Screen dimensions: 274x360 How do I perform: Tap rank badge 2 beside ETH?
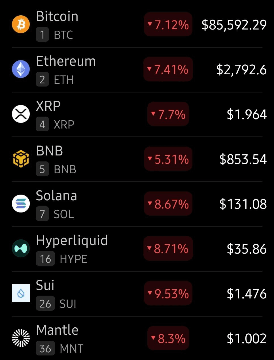[x=42, y=80]
